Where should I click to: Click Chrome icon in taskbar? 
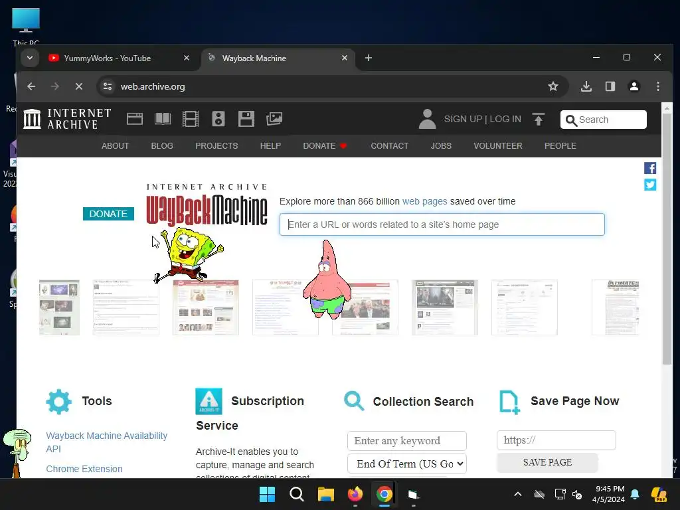[x=384, y=494]
